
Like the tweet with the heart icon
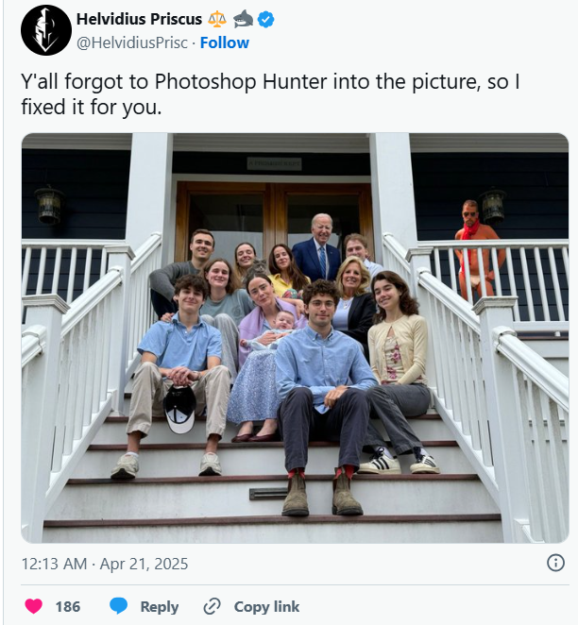tap(33, 606)
